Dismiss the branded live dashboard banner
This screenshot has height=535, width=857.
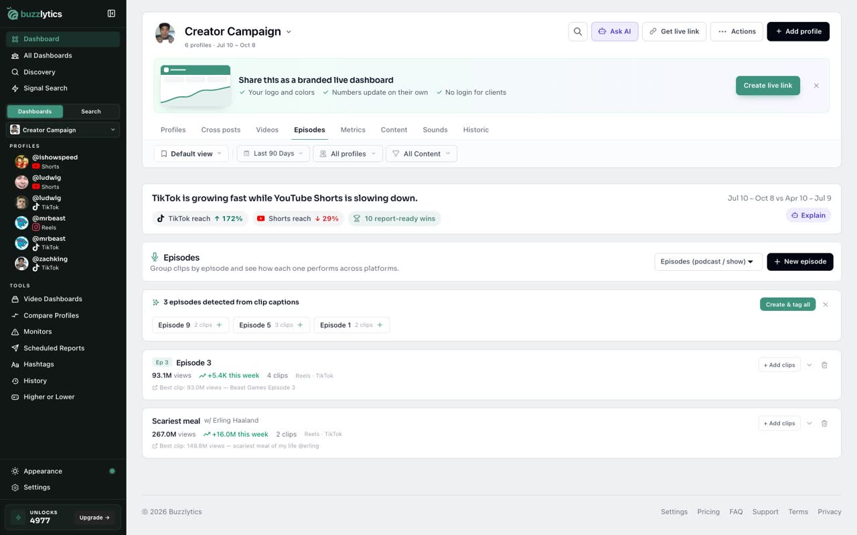click(816, 86)
